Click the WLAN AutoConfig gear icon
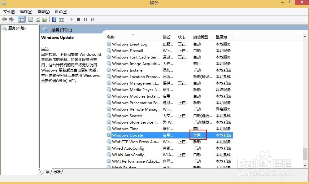The width and height of the screenshot is (309, 184). (109, 155)
